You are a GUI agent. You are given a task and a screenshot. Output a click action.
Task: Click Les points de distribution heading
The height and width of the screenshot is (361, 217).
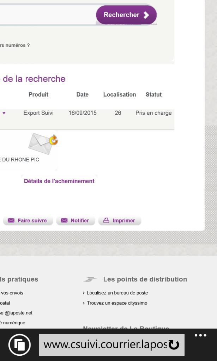click(145, 279)
